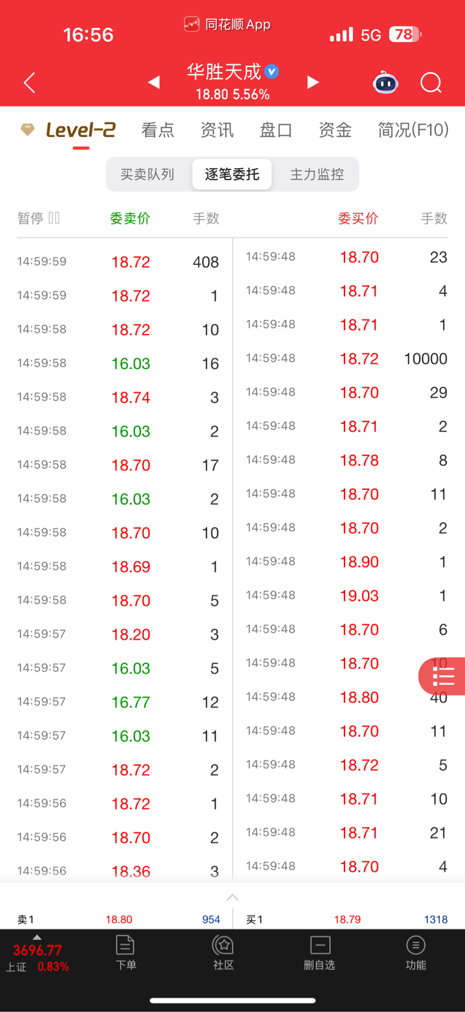The width and height of the screenshot is (465, 1012).
Task: Open the AI robot assistant
Action: click(385, 82)
